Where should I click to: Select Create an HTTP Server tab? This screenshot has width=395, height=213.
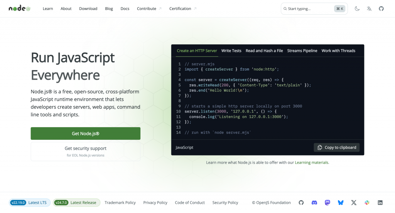[x=197, y=50]
